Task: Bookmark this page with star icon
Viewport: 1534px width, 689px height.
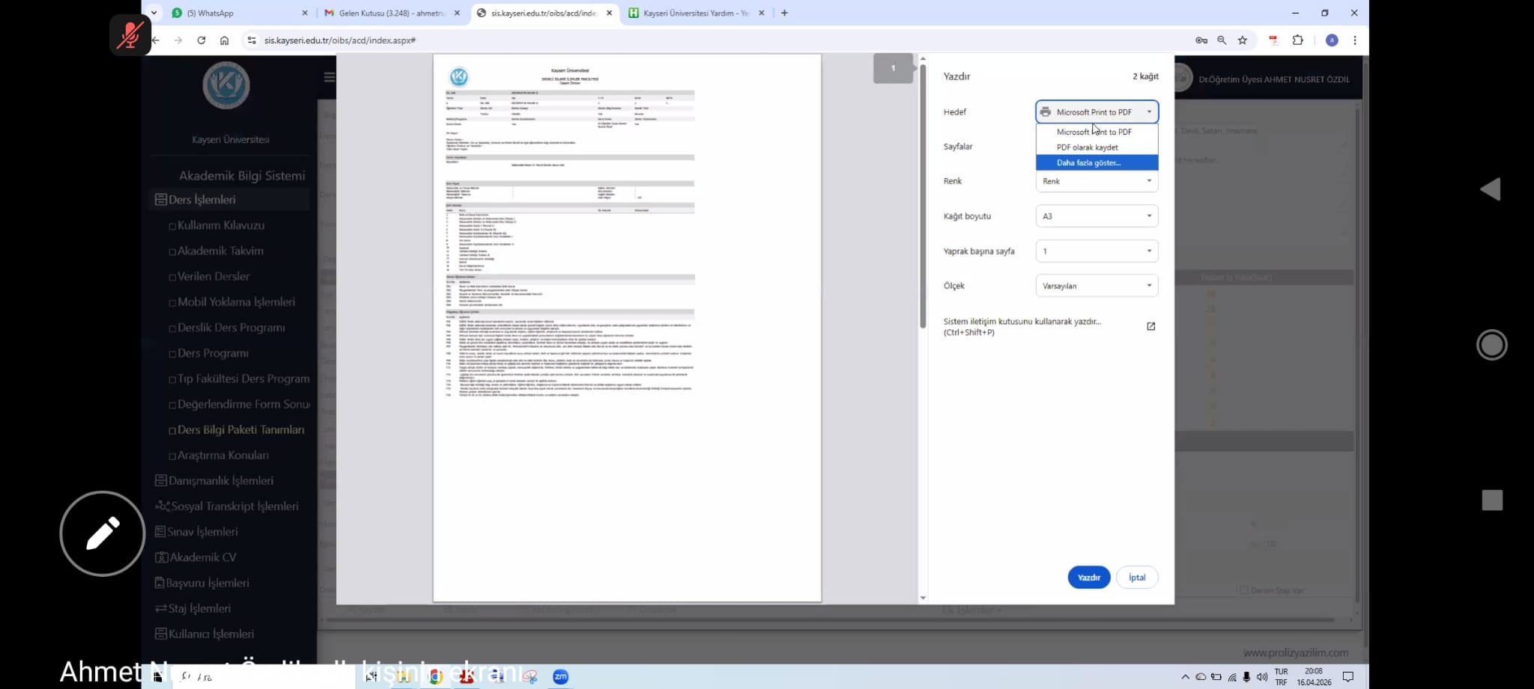Action: pyautogui.click(x=1243, y=40)
